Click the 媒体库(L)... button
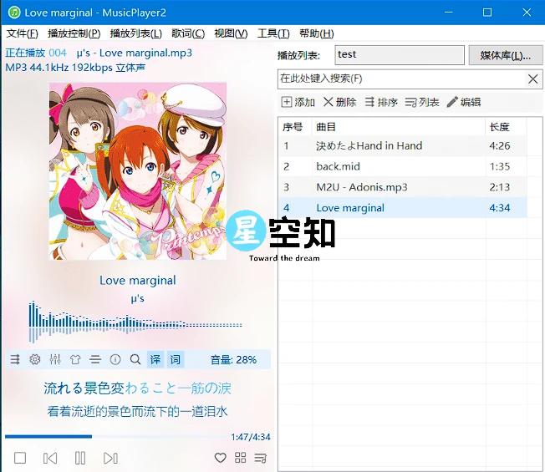The width and height of the screenshot is (545, 472). [506, 55]
